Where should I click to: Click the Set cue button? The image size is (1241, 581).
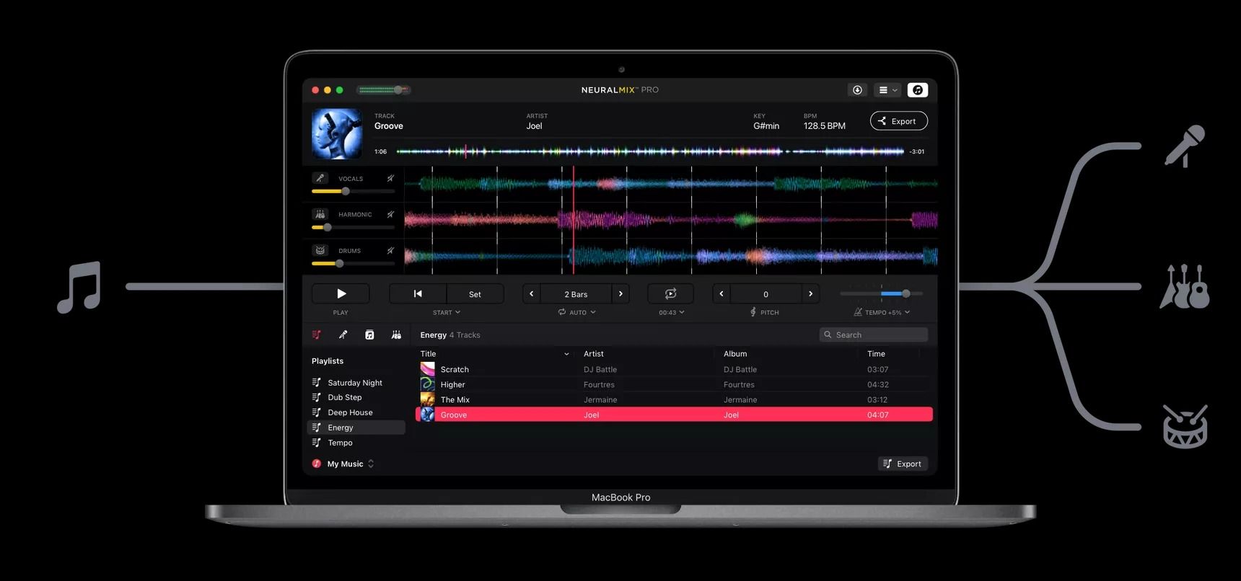coord(475,293)
